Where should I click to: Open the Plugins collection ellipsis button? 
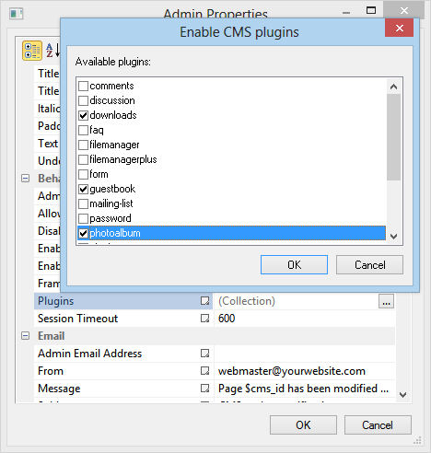[x=386, y=301]
